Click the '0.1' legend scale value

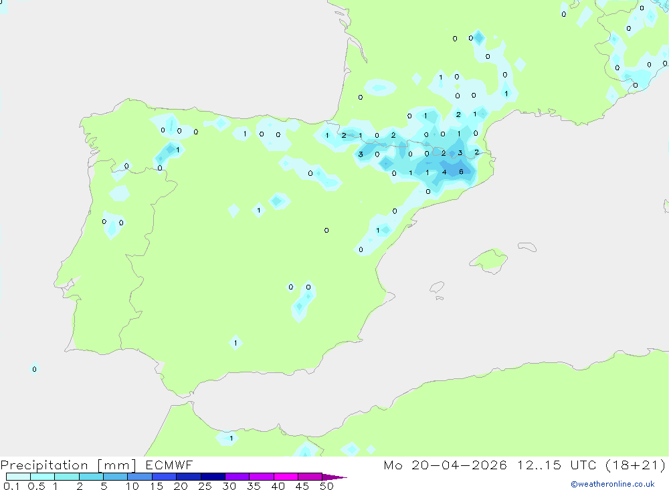click(x=11, y=486)
